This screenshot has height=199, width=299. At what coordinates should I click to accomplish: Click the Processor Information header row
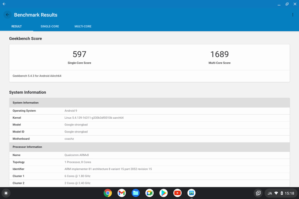[x=149, y=147]
